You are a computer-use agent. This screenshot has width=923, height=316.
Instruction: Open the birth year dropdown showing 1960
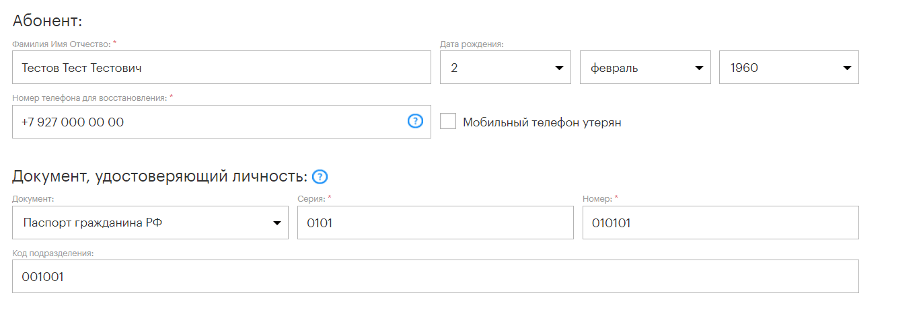pos(788,68)
